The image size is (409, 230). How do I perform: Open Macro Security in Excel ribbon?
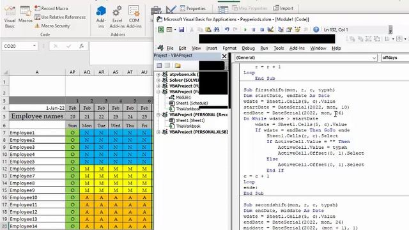52,26
